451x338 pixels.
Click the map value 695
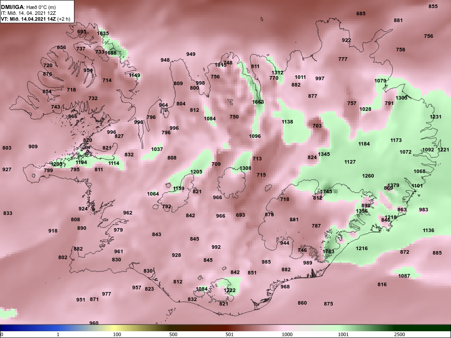(x=82, y=32)
